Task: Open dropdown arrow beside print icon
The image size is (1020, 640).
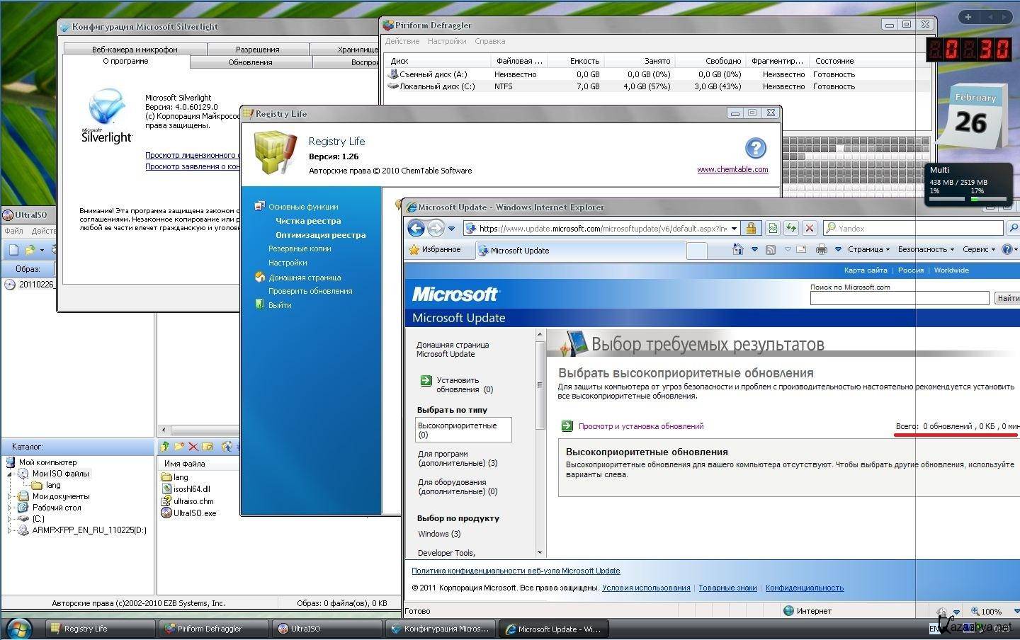Action: coord(838,249)
